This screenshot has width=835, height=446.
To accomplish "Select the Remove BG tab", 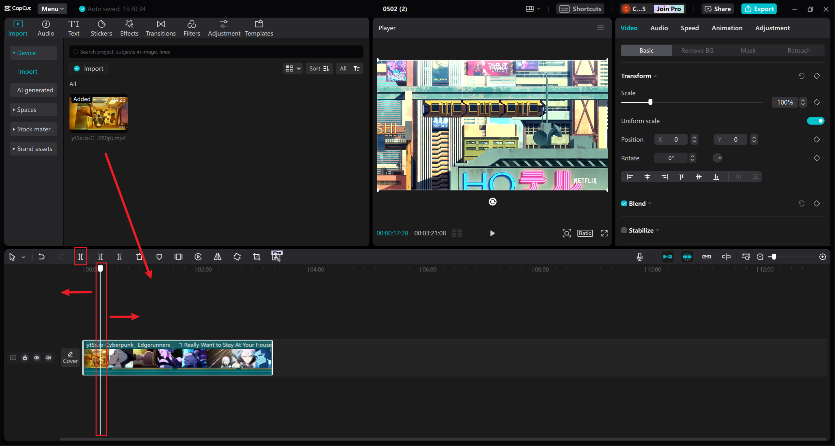I will (697, 51).
